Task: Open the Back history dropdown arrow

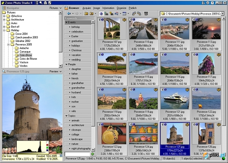Action: click(x=73, y=14)
